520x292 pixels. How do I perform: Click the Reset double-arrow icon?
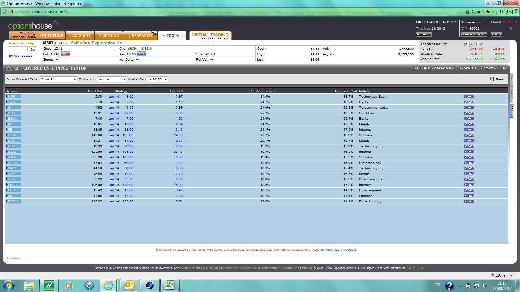(491, 79)
